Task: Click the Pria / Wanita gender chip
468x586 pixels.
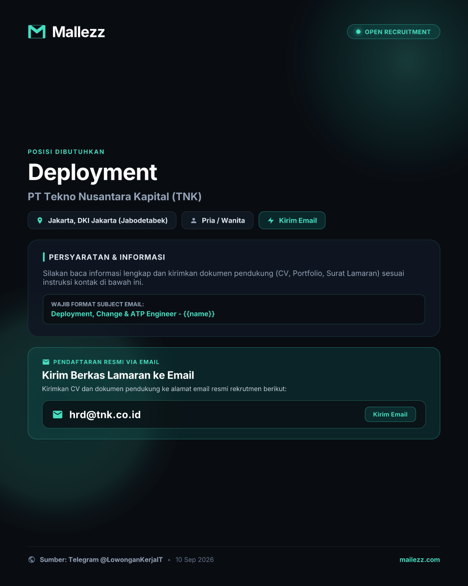Action: pyautogui.click(x=218, y=221)
